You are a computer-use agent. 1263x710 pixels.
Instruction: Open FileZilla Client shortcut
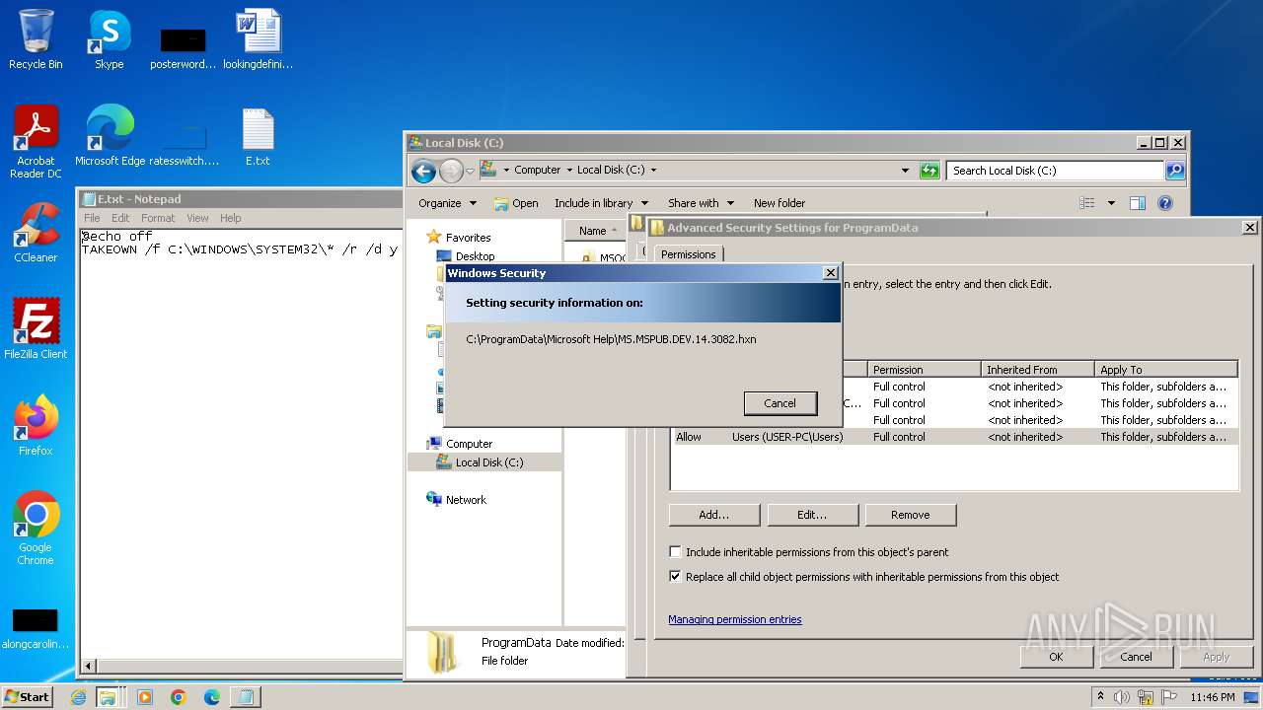pyautogui.click(x=36, y=329)
